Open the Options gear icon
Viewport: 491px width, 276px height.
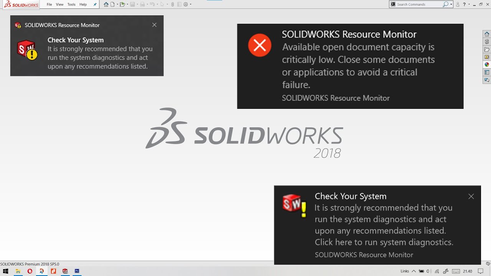pos(186,4)
